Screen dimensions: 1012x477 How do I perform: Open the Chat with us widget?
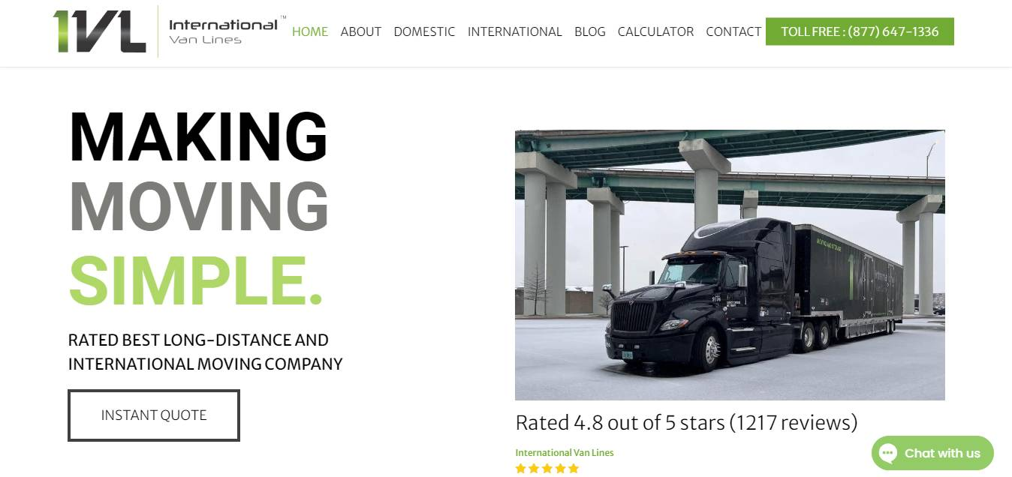tap(932, 453)
